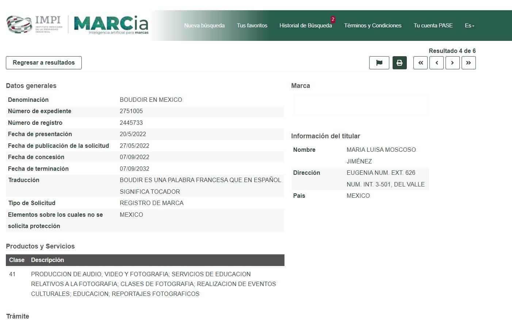Click Regresar a resultados button

pos(44,63)
